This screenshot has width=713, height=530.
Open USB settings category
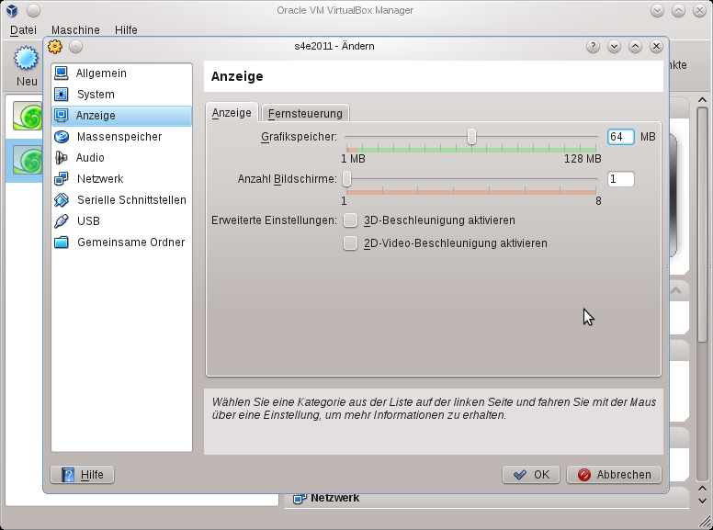click(x=122, y=220)
